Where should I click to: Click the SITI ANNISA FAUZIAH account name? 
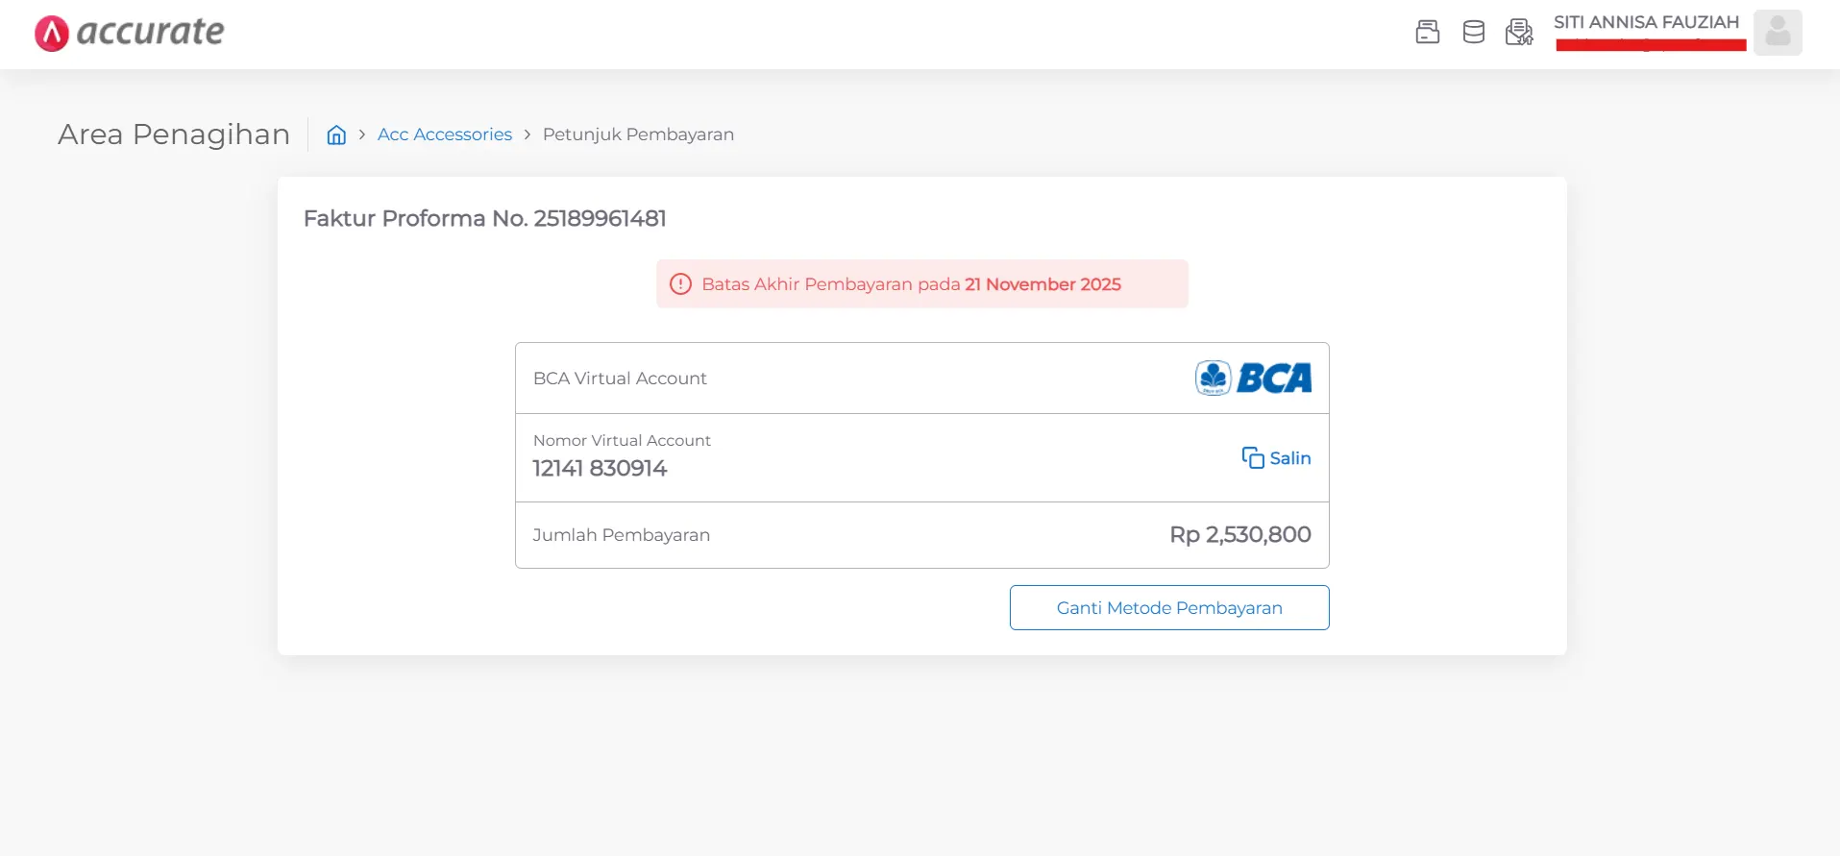[x=1646, y=22]
